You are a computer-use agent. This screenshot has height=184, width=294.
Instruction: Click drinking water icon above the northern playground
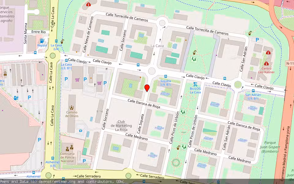pyautogui.click(x=195, y=52)
